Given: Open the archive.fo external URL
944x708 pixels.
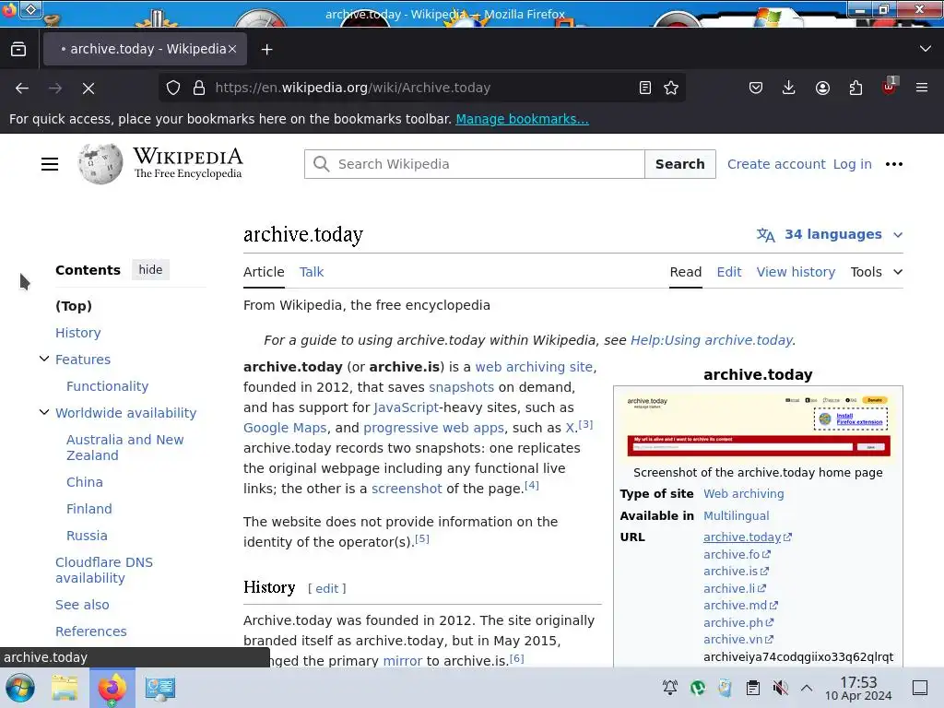Looking at the screenshot, I should tap(737, 554).
